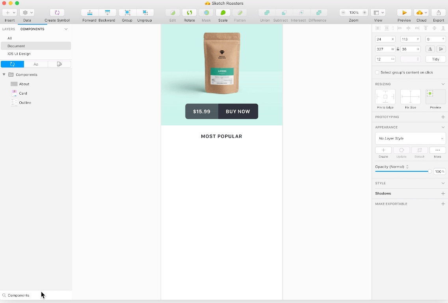Click the Flatten tool icon
Image resolution: width=448 pixels, height=303 pixels.
tap(240, 12)
